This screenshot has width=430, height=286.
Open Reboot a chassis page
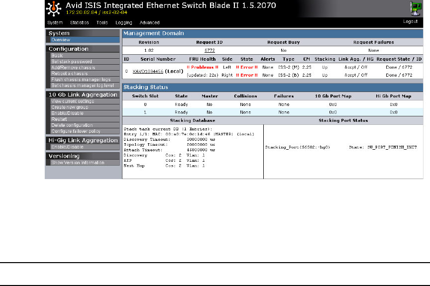(x=85, y=74)
